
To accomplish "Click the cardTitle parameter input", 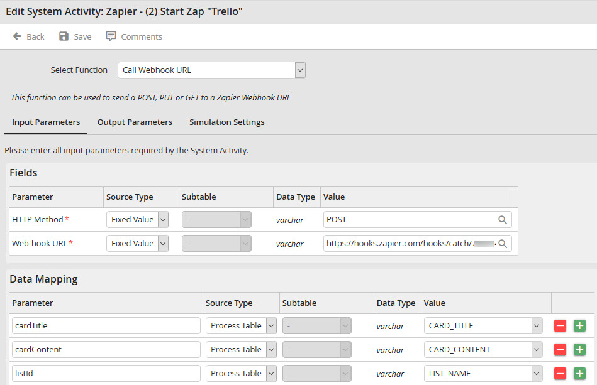I will tap(106, 326).
